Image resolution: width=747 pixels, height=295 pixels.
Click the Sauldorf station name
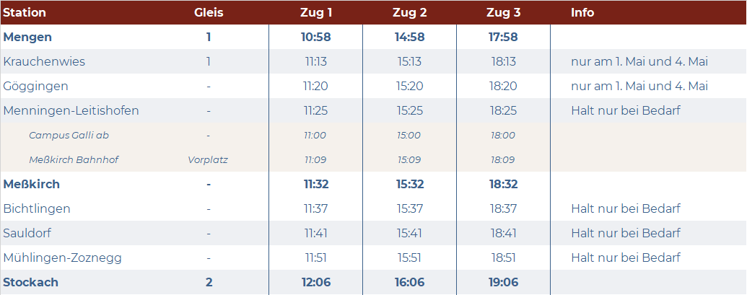click(27, 233)
